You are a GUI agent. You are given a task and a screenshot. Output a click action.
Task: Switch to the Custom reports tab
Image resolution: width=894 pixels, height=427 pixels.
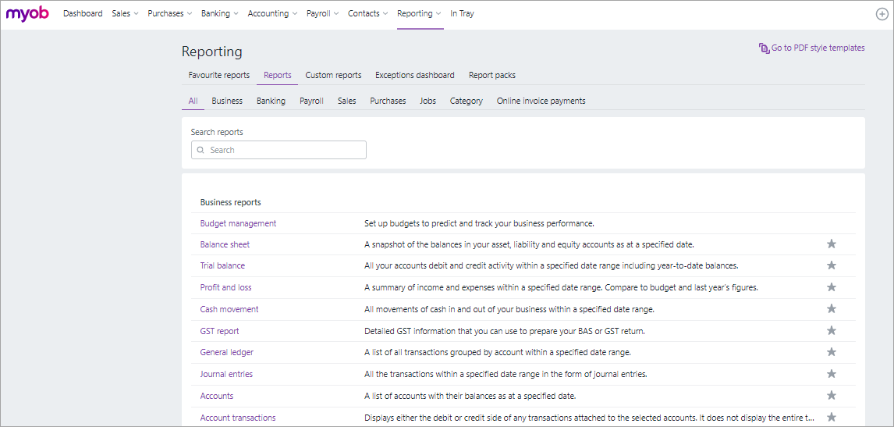333,76
